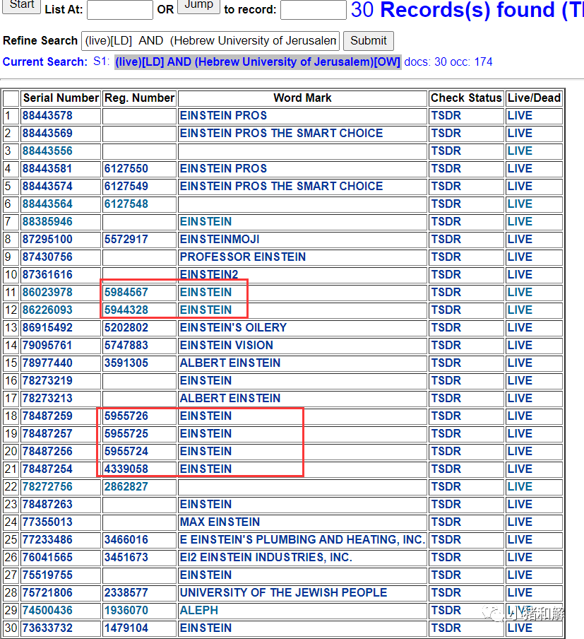Focus the List At input field

120,9
